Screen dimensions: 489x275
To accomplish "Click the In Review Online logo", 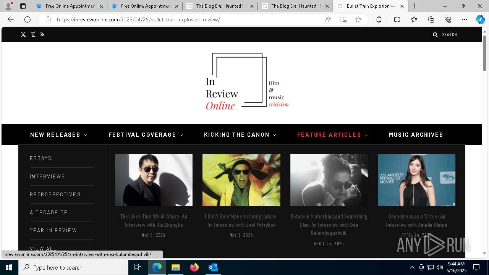I will click(x=247, y=81).
